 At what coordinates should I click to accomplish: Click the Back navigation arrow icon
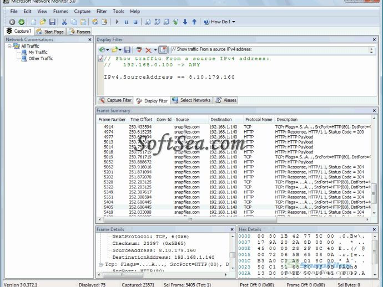[x=12, y=22]
